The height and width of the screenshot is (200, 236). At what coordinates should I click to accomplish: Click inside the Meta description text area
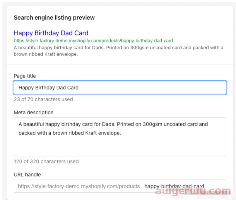[x=120, y=137]
